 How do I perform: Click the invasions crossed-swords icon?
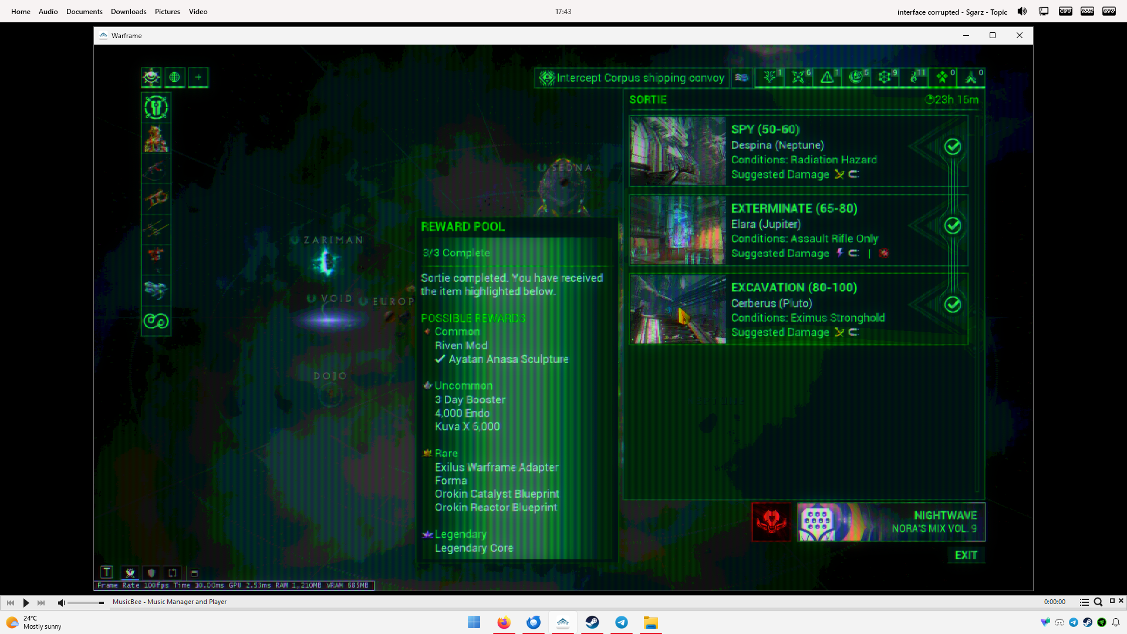(x=798, y=77)
